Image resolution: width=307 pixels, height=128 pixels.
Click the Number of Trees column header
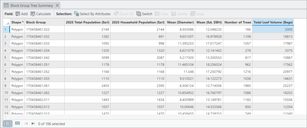[238, 22]
